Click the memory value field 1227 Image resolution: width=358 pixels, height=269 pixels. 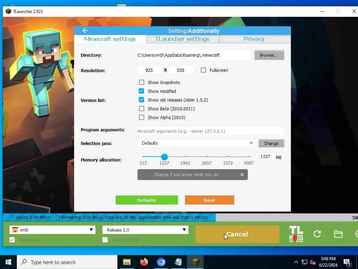pyautogui.click(x=265, y=157)
